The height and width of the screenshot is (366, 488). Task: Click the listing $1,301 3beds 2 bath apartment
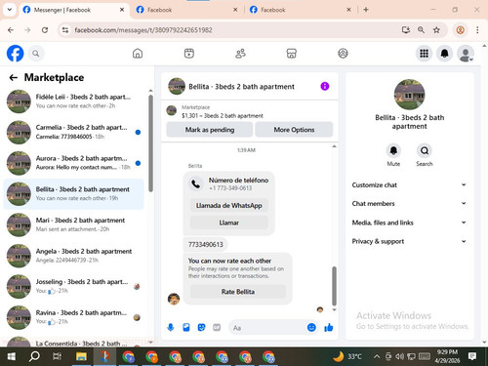[223, 116]
